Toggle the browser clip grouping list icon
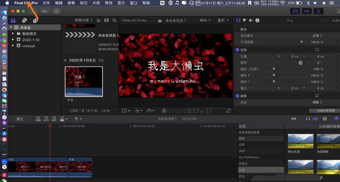Screen dimensions: 340x182 pos(99,20)
